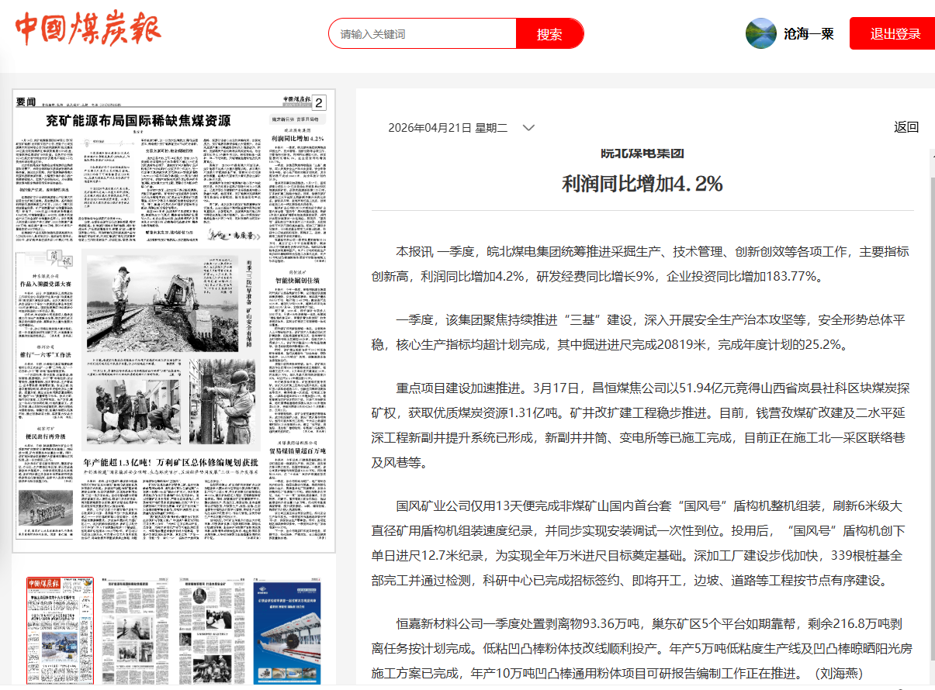Open the date selector 2026年04月21日 星期二

(448, 128)
